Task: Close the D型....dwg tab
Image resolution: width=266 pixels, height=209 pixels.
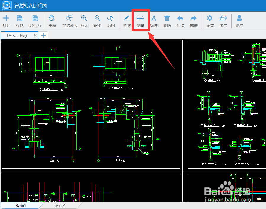Action: [35, 35]
